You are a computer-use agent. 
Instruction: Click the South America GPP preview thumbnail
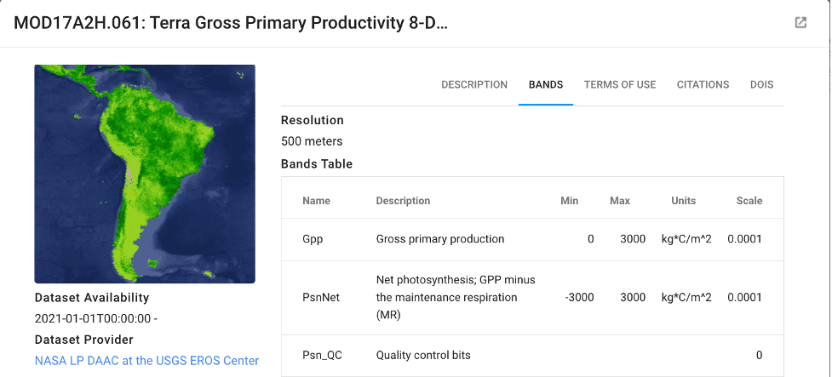pos(145,174)
